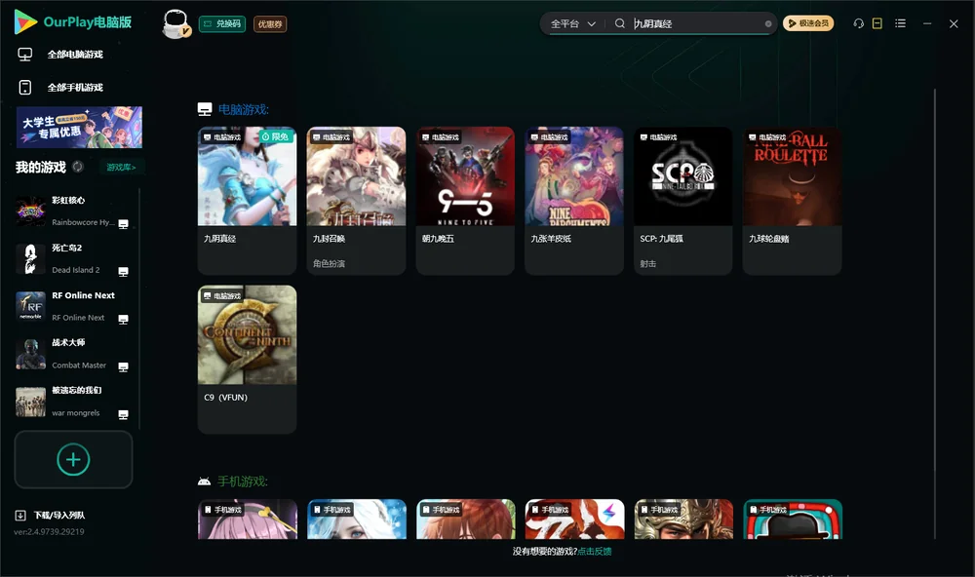Open the main menu list icon
975x577 pixels.
[x=900, y=23]
